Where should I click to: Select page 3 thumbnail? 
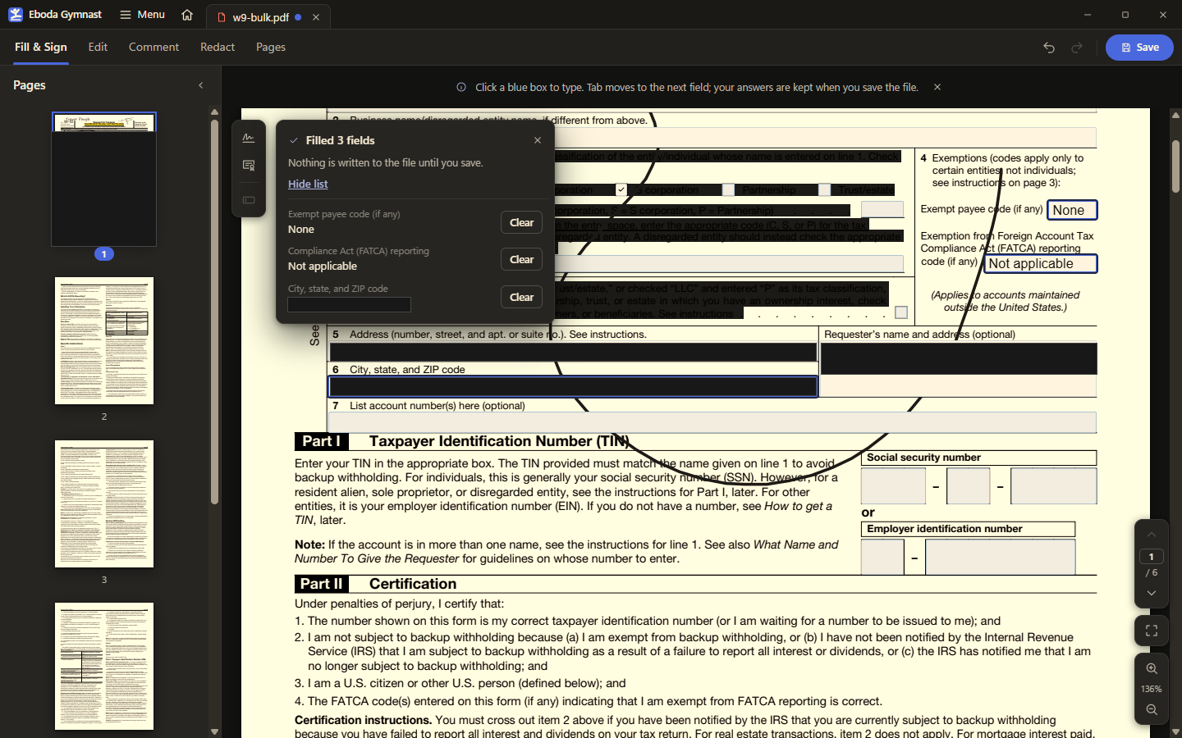coord(104,503)
